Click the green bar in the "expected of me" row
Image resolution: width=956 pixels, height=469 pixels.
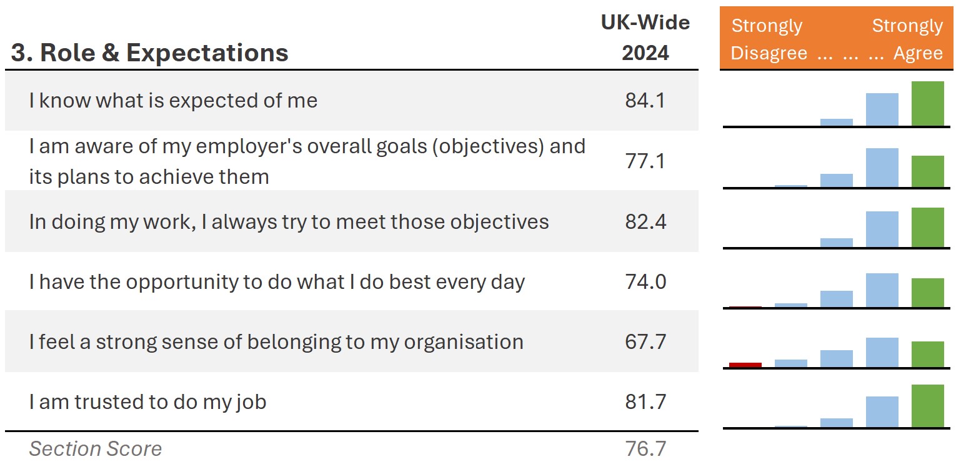(x=927, y=104)
